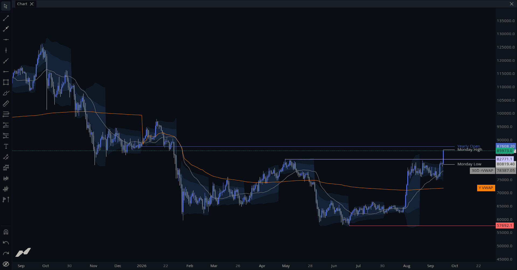Screen dimensions: 517x270
Task: Select the short position tool marked S
Action: [6, 136]
